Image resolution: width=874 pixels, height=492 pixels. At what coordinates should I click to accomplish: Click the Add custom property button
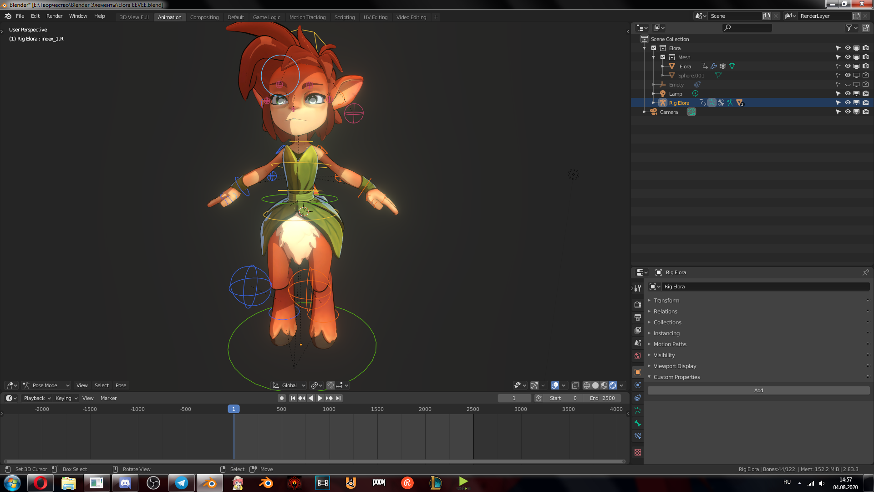coord(758,390)
